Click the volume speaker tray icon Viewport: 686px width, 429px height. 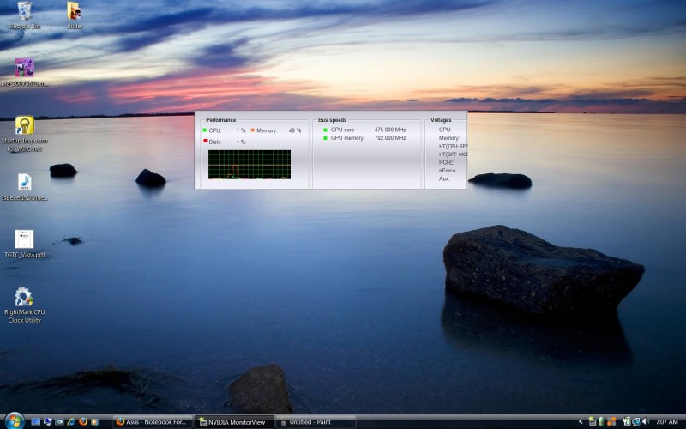[x=645, y=421]
